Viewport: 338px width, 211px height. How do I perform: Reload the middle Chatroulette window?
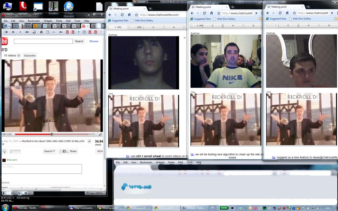tap(204, 13)
